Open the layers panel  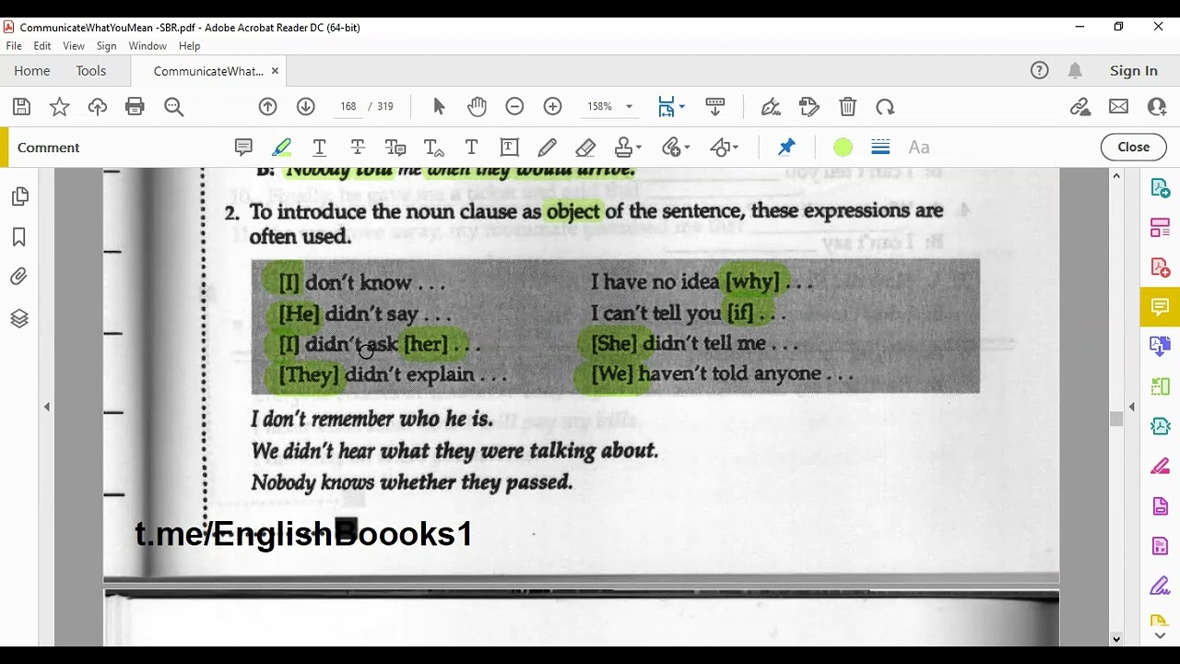[19, 319]
